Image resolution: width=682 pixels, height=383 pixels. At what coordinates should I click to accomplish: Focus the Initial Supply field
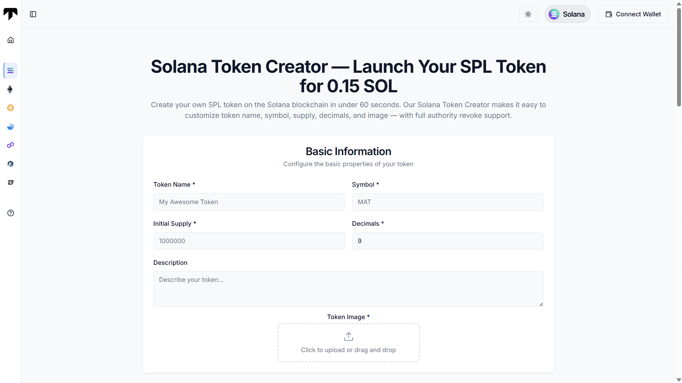[x=249, y=241]
